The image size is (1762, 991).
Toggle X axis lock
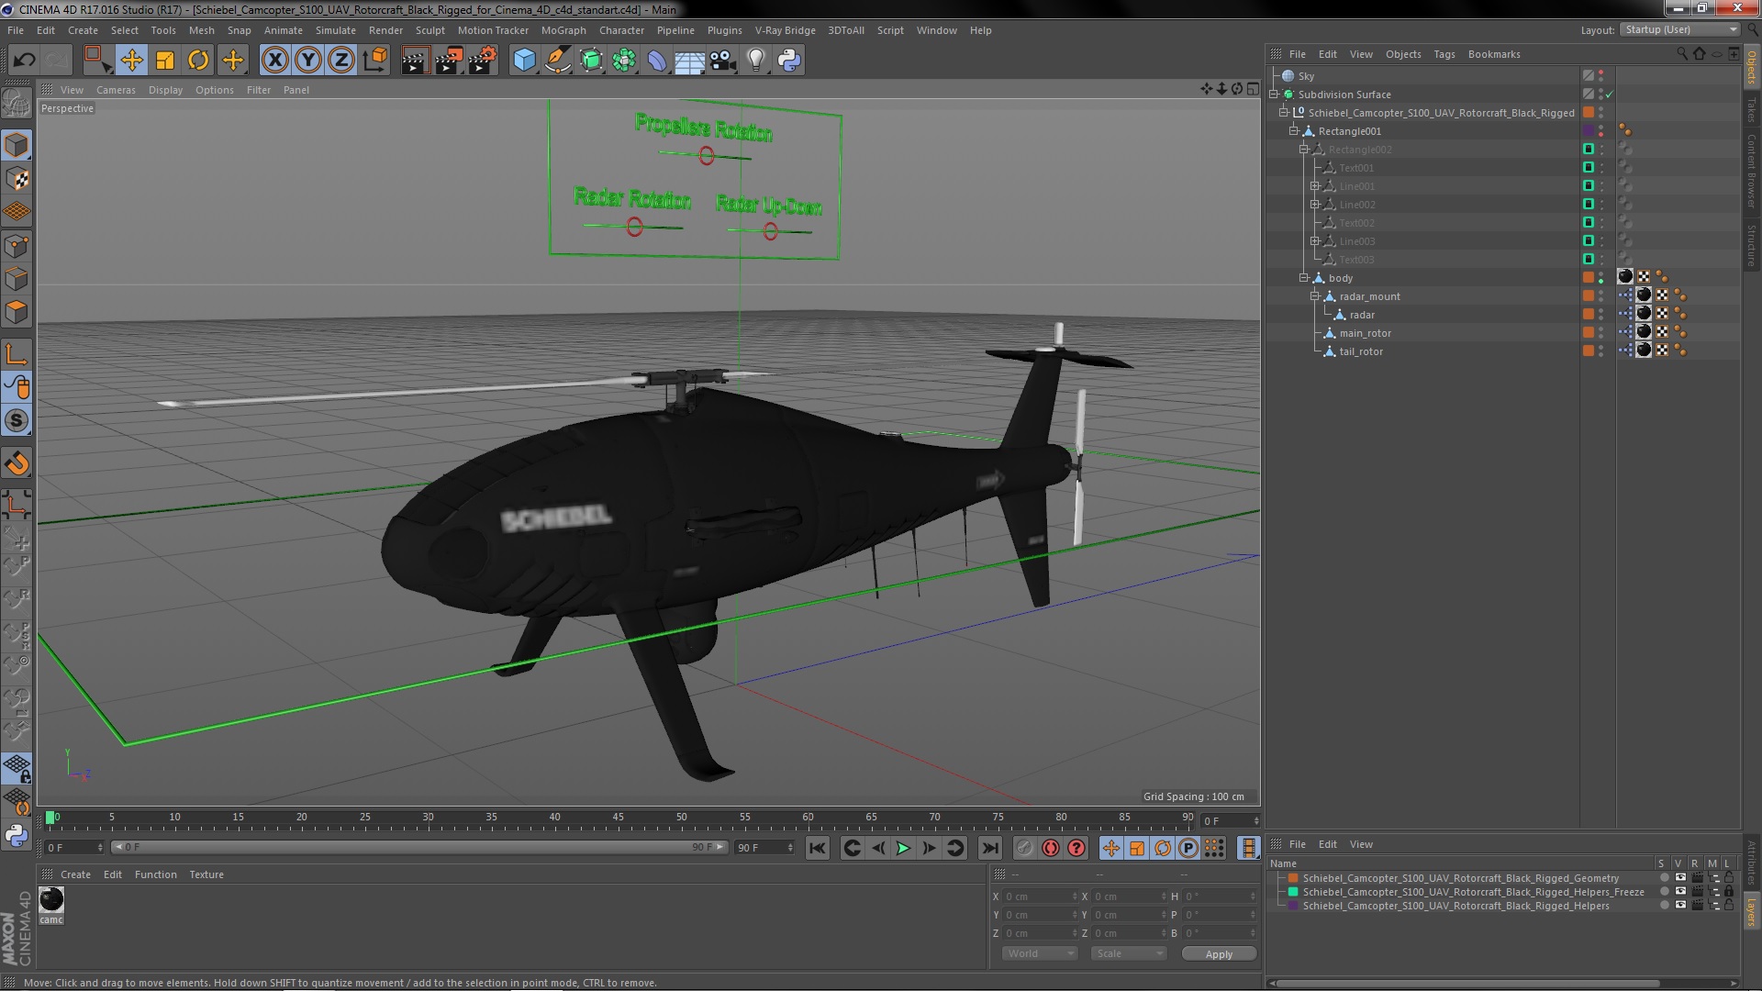[274, 61]
